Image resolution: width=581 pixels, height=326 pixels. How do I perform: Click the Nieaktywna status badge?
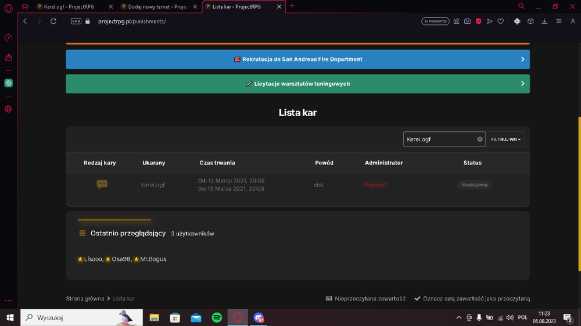pyautogui.click(x=474, y=185)
